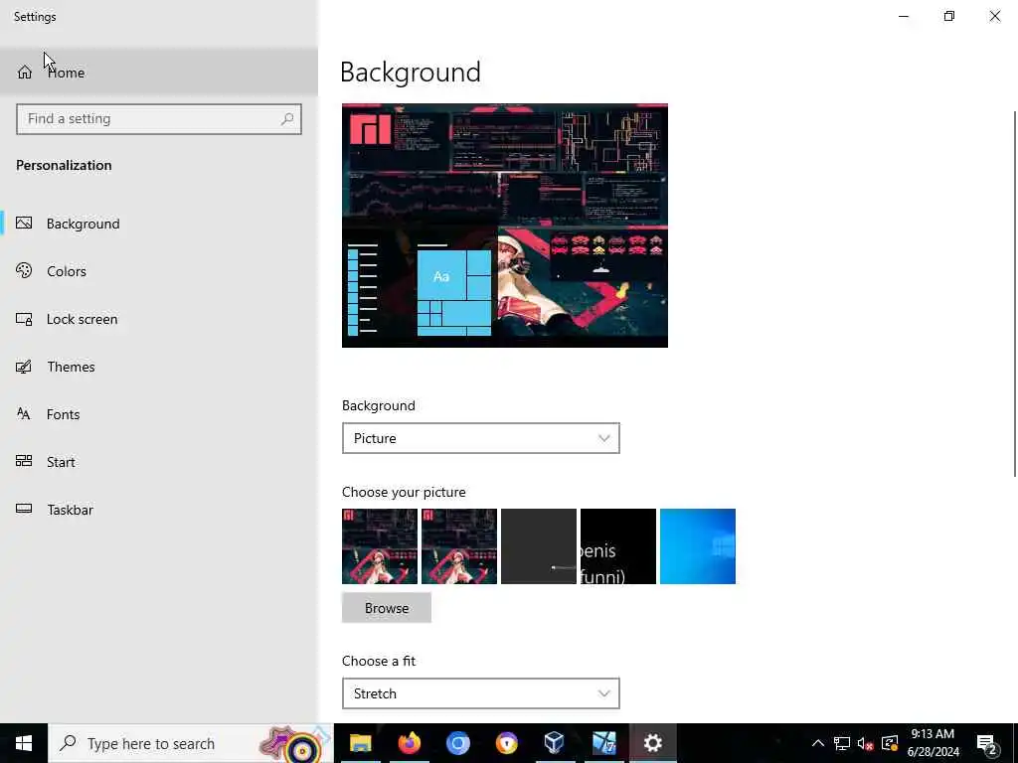Viewport: 1018px width, 763px height.
Task: Launch Firefox from the taskbar
Action: pos(409,743)
